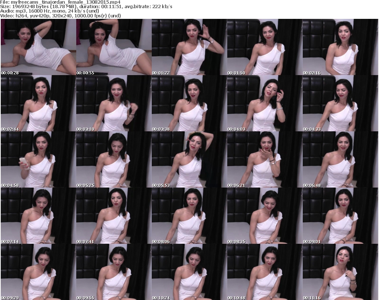
Task: Open the frame stamped 00:01:50
Action: (x=265, y=47)
